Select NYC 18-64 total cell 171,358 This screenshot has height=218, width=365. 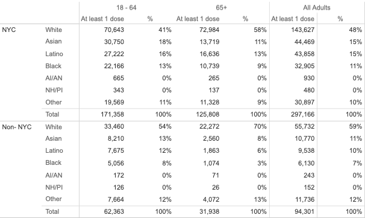coord(112,114)
